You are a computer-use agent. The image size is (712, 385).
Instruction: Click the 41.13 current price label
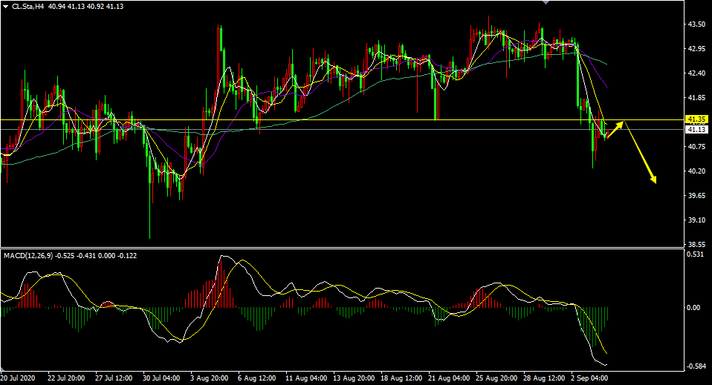tap(696, 130)
